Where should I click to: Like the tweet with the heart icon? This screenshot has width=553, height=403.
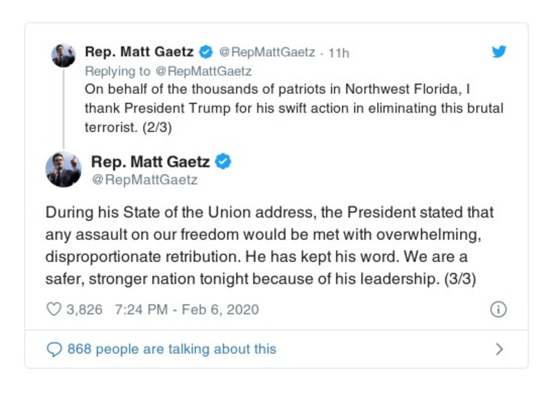pos(53,309)
